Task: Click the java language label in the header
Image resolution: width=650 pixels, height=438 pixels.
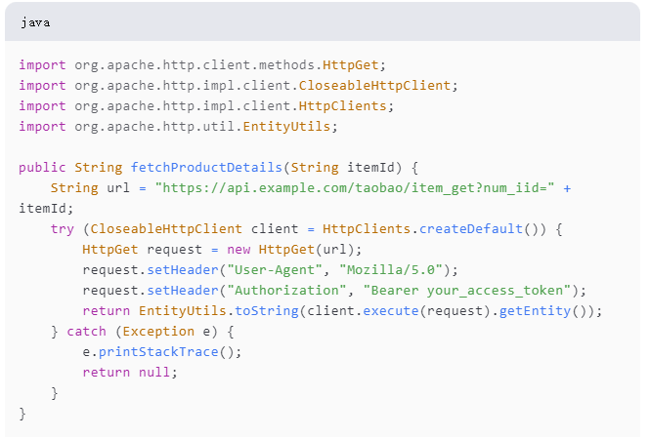Action: click(35, 21)
